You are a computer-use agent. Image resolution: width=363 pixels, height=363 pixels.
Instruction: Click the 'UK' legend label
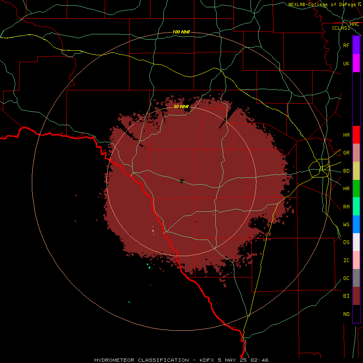pos(346,63)
